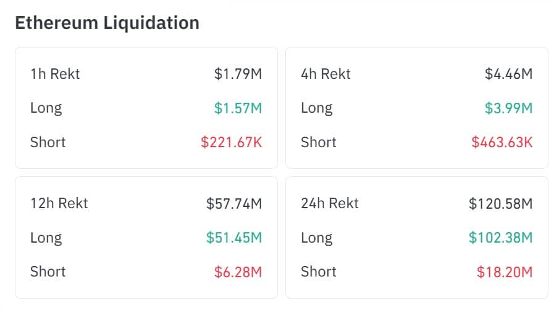
Task: Click the Long label in 12h card
Action: 46,238
